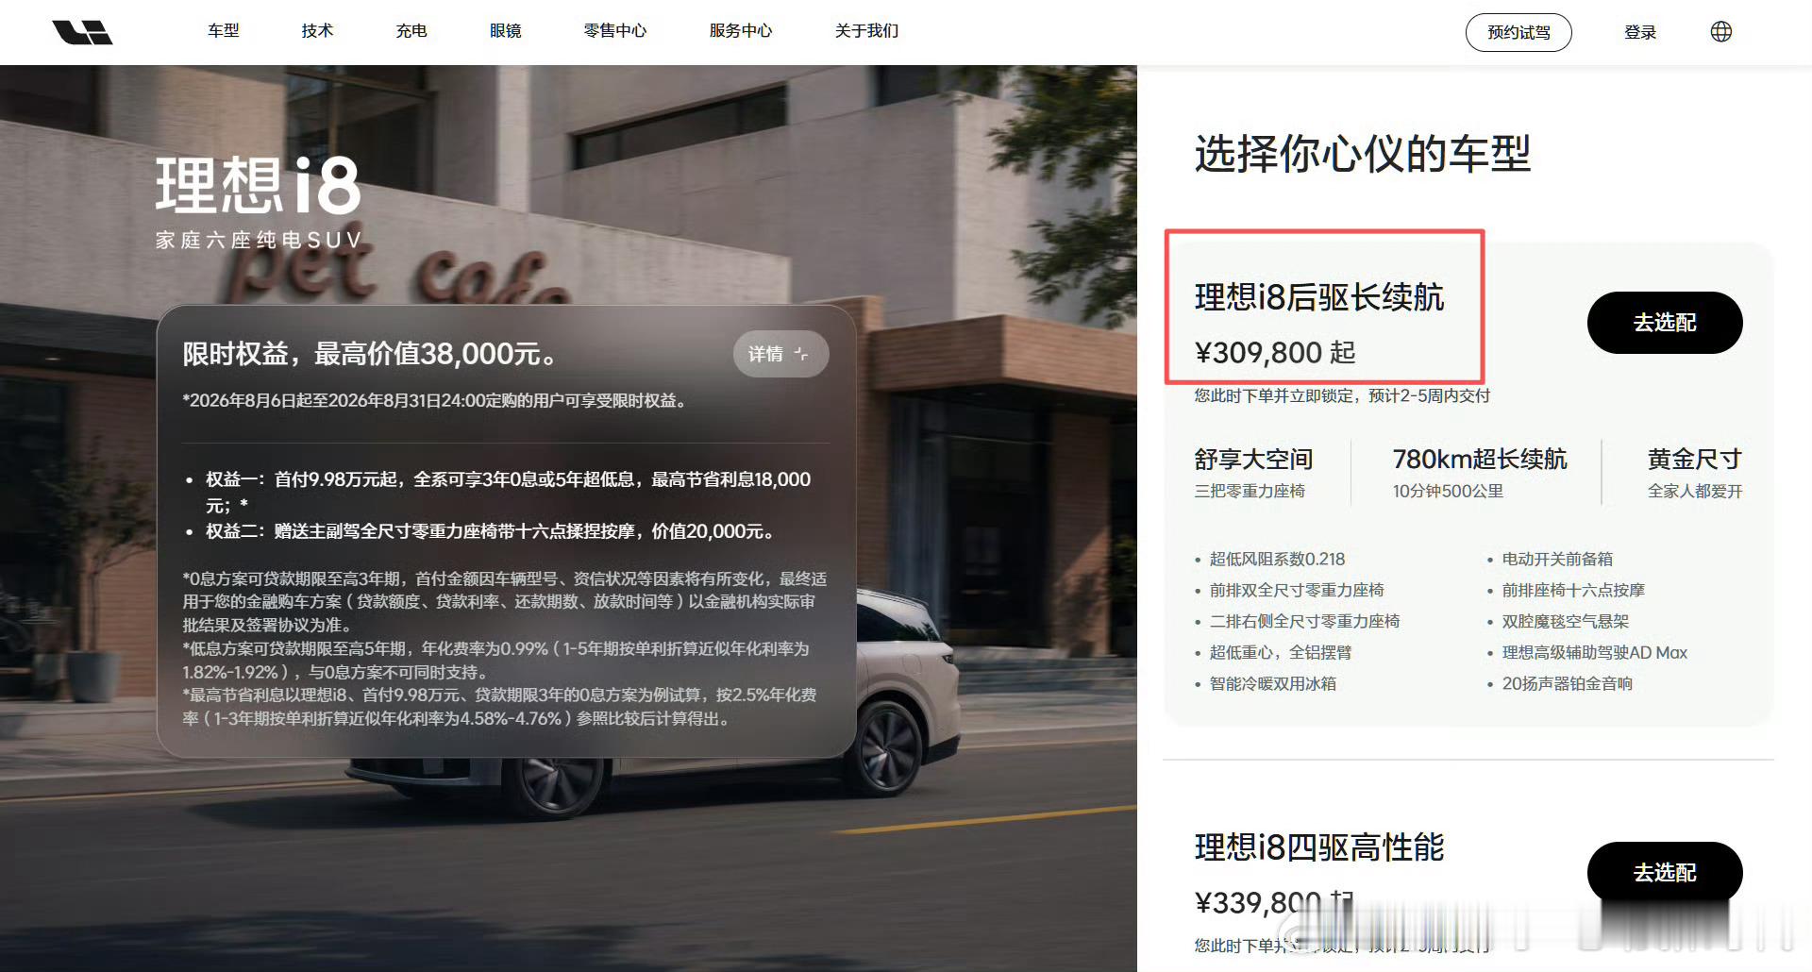Click the 10分钟500公里 caption

[x=1448, y=491]
